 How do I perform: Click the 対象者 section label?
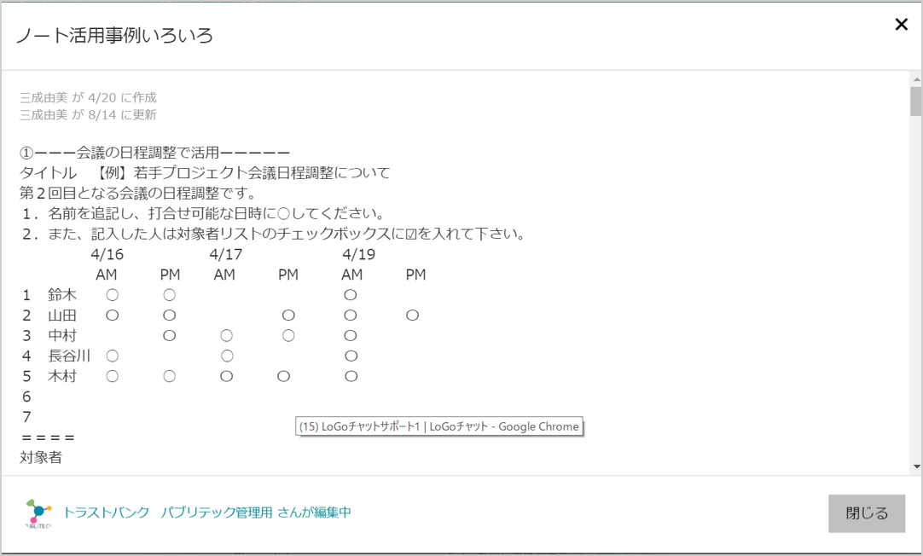[x=38, y=458]
